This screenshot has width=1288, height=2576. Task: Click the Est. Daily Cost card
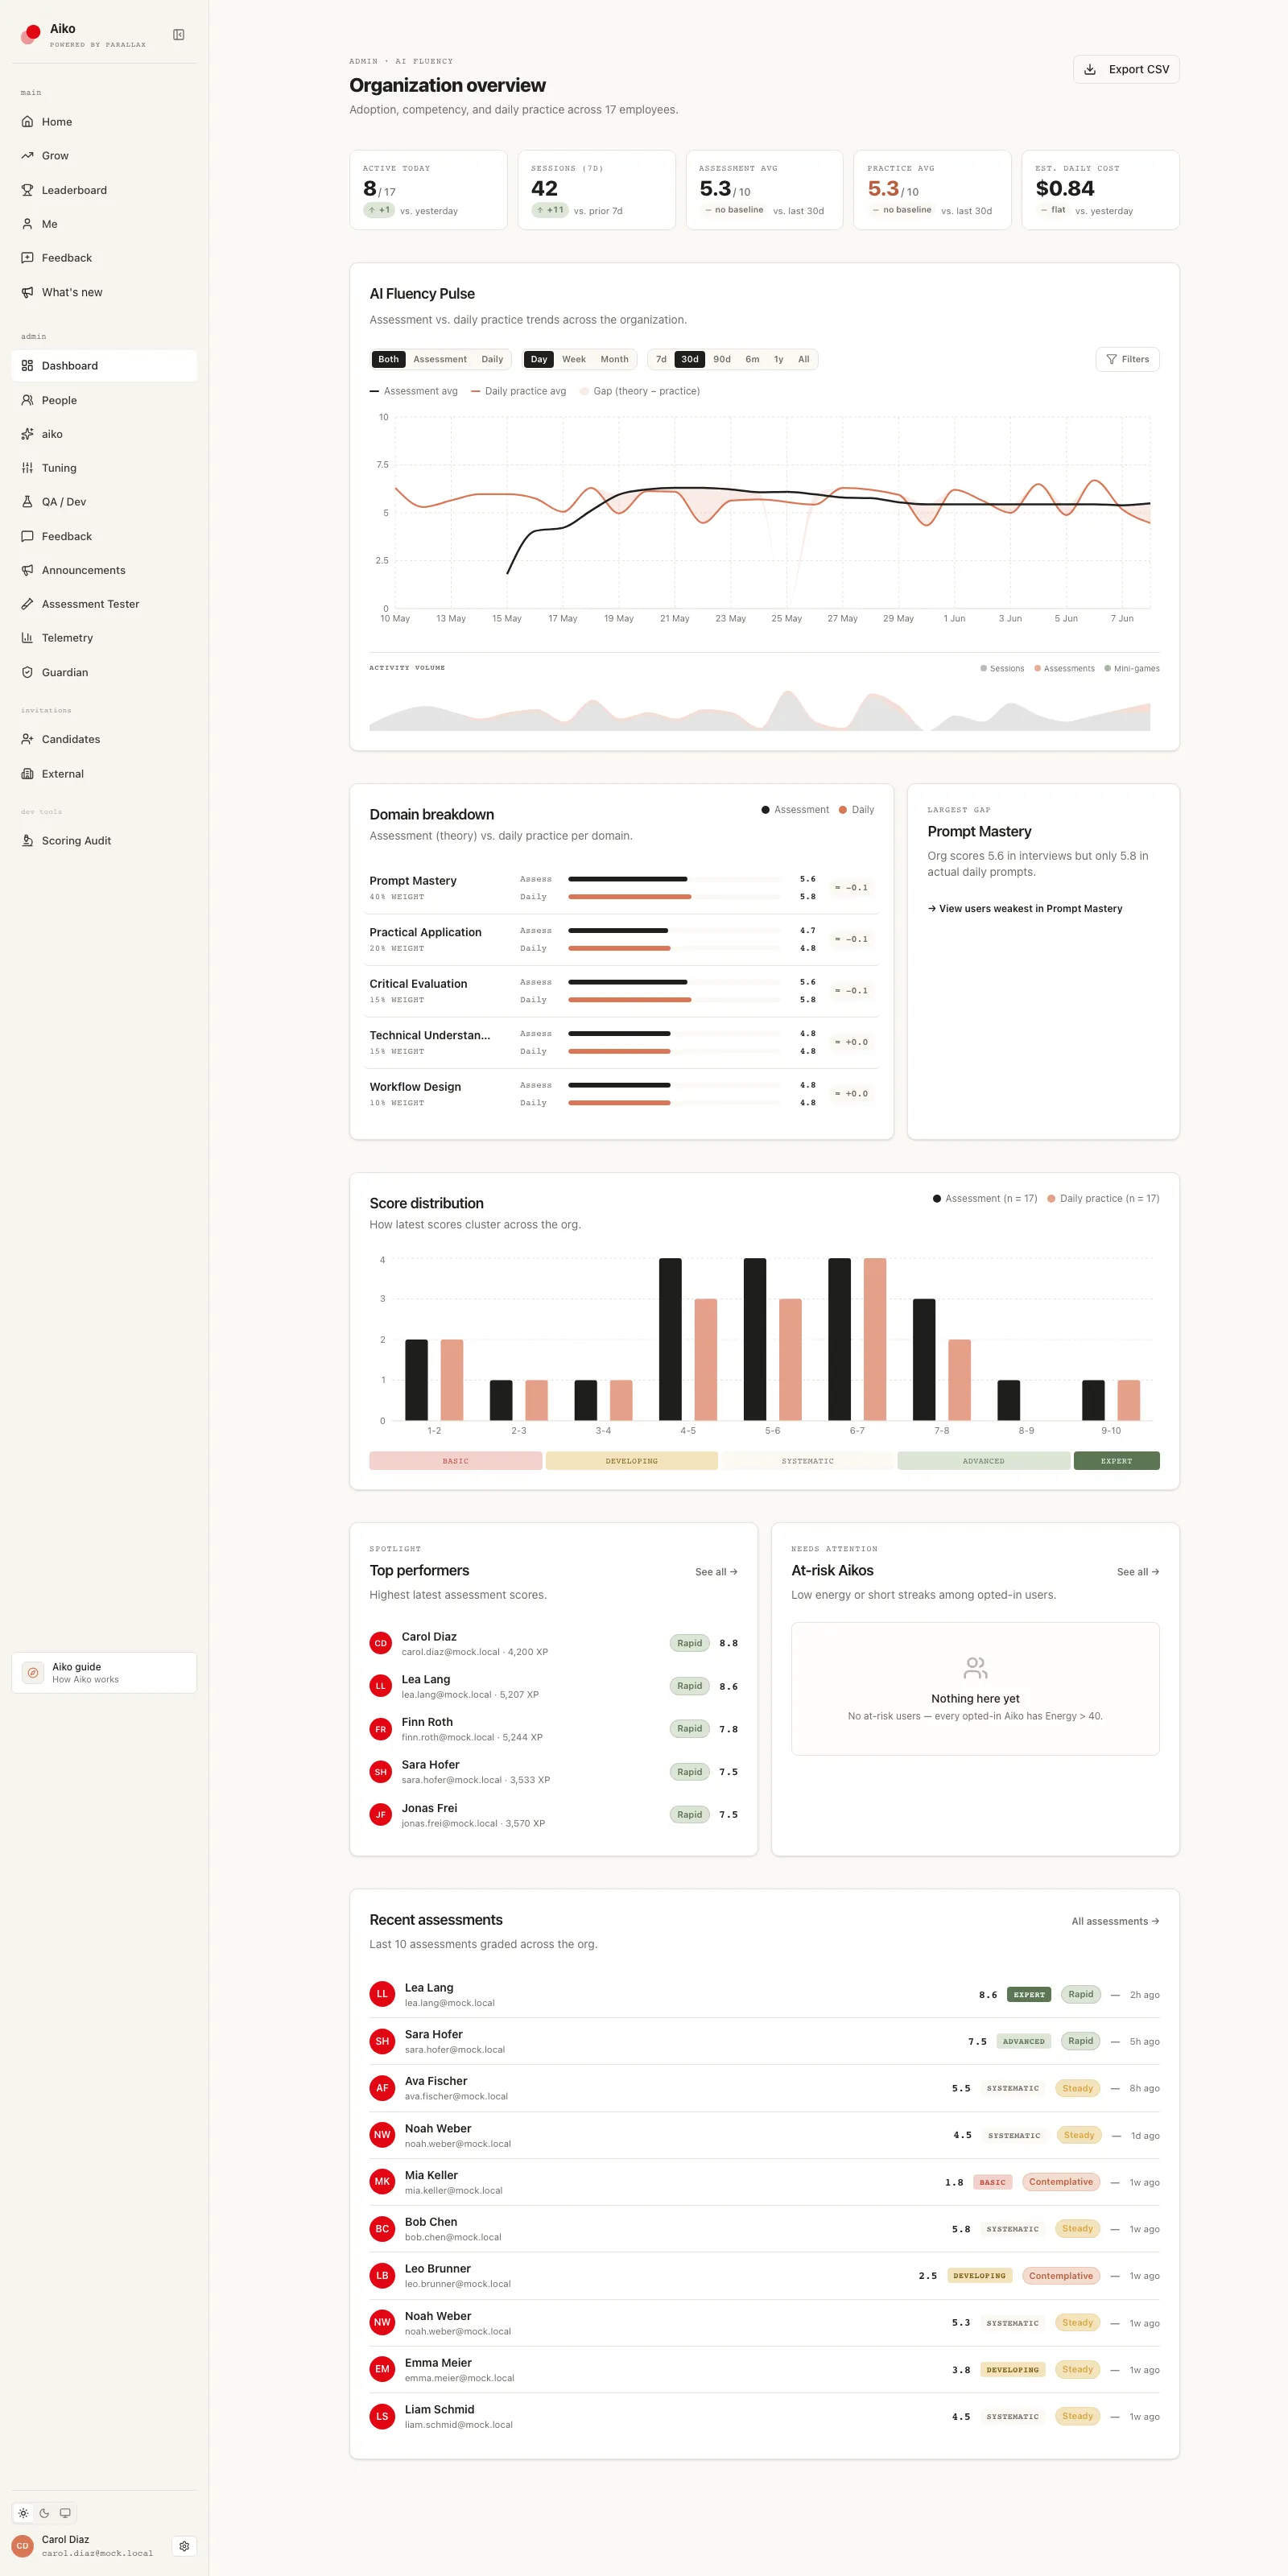click(1101, 190)
